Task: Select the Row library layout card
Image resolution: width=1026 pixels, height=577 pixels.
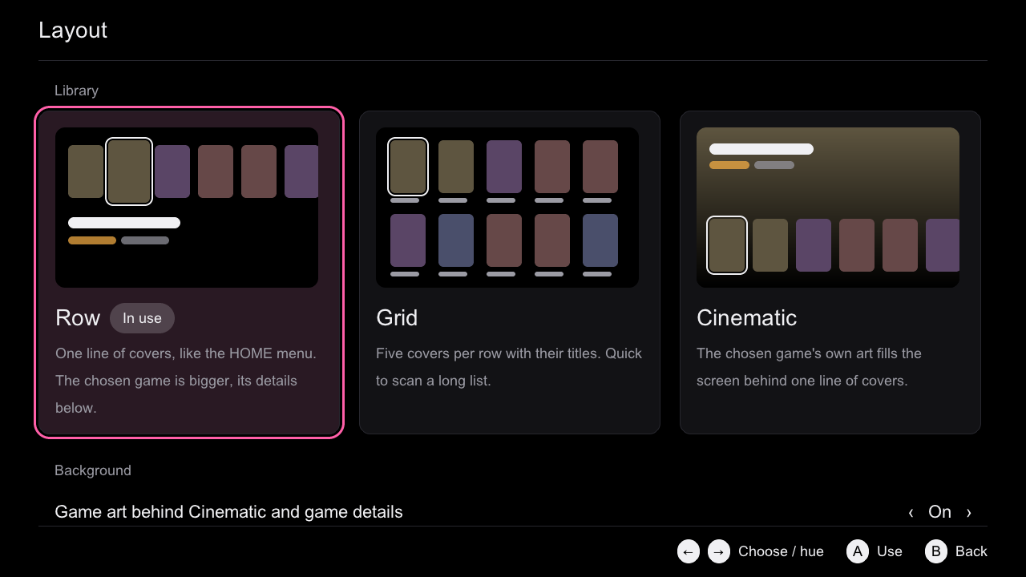Action: click(189, 272)
